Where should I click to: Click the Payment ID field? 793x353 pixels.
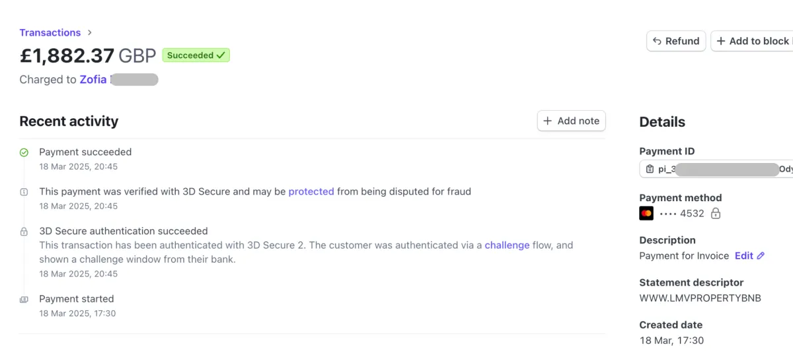(716, 169)
